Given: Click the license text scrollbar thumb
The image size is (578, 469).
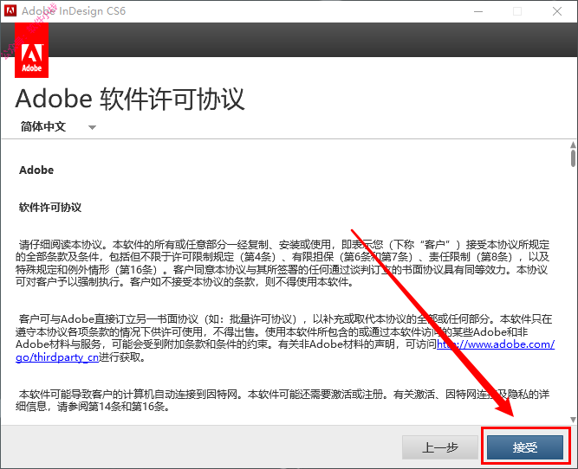Looking at the screenshot, I should point(573,158).
